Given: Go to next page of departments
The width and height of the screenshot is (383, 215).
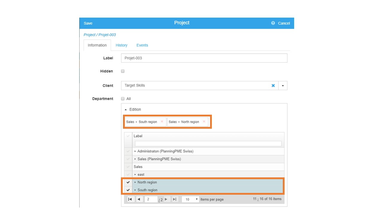Looking at the screenshot, I should (x=167, y=199).
